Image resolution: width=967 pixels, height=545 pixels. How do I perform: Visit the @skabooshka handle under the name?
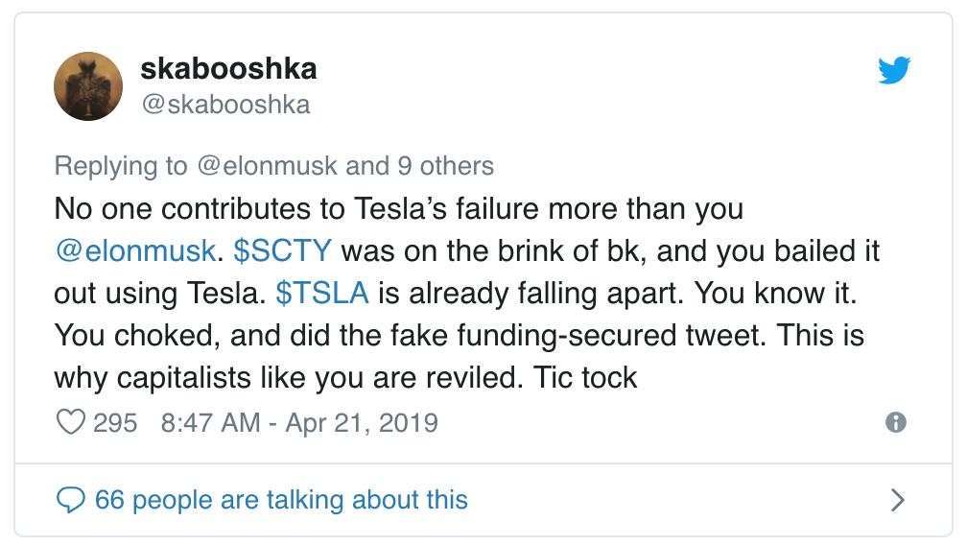pyautogui.click(x=225, y=105)
